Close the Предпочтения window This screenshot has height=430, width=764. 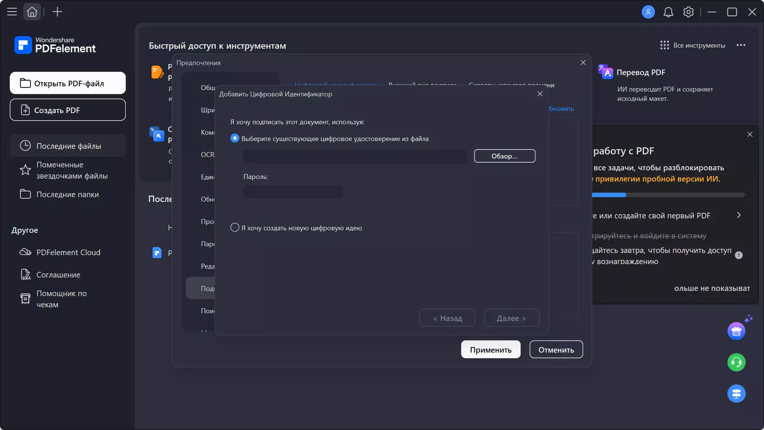583,62
